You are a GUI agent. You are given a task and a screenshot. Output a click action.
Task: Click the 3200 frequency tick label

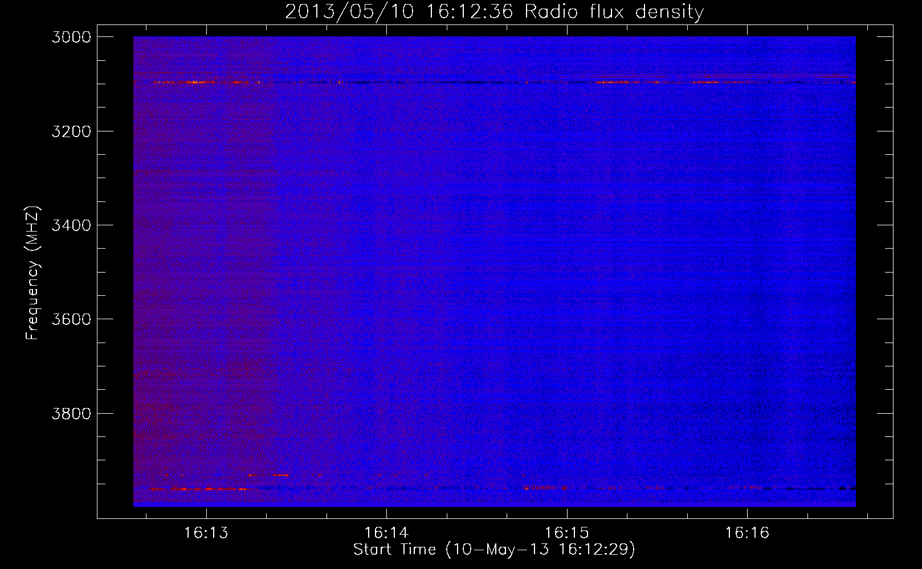click(x=71, y=131)
